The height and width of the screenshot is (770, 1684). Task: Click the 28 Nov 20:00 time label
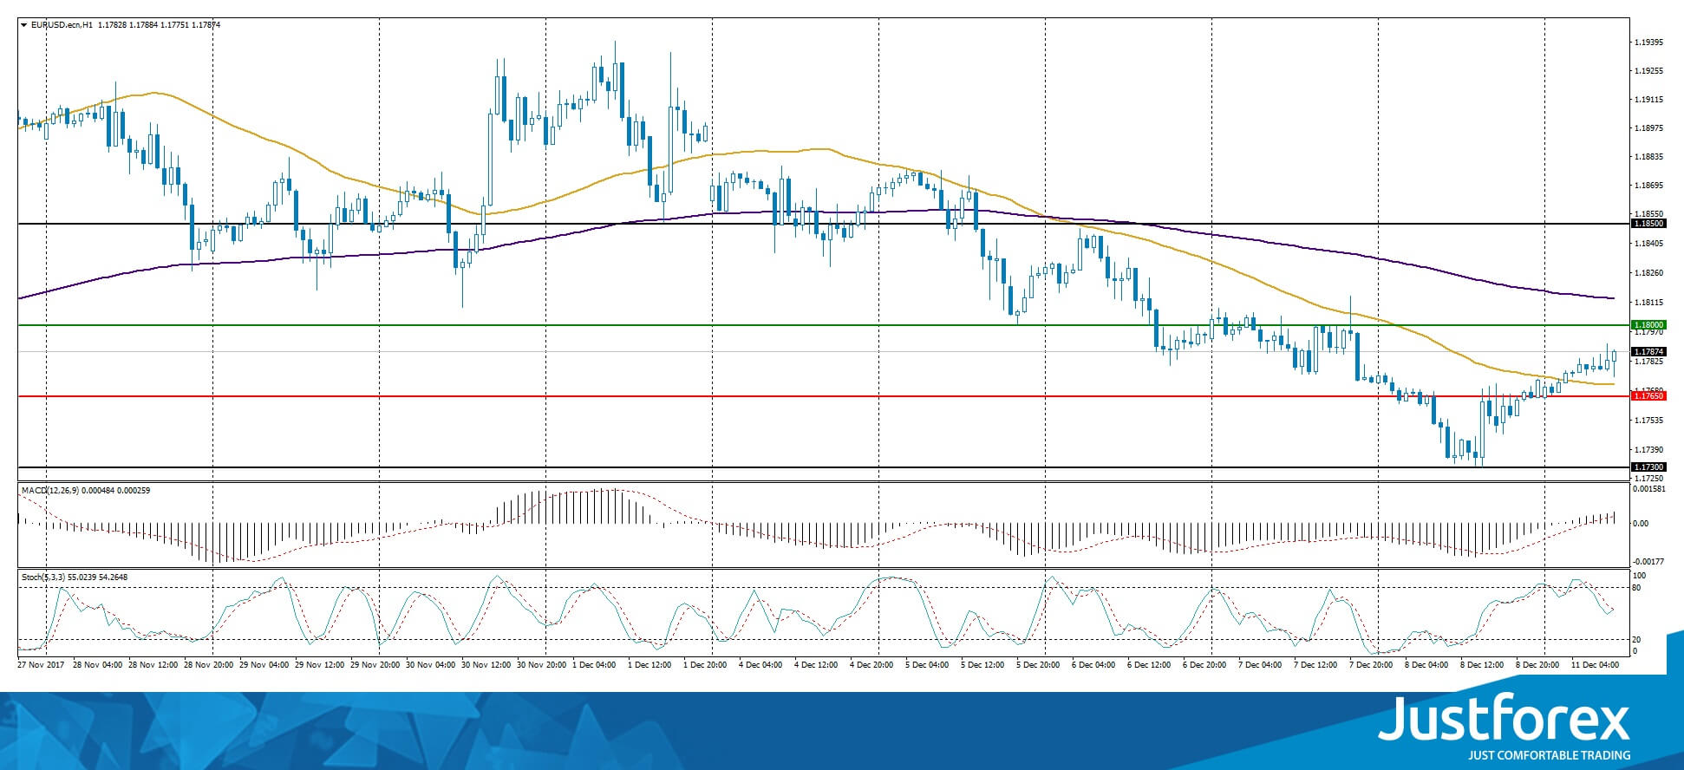(x=211, y=665)
